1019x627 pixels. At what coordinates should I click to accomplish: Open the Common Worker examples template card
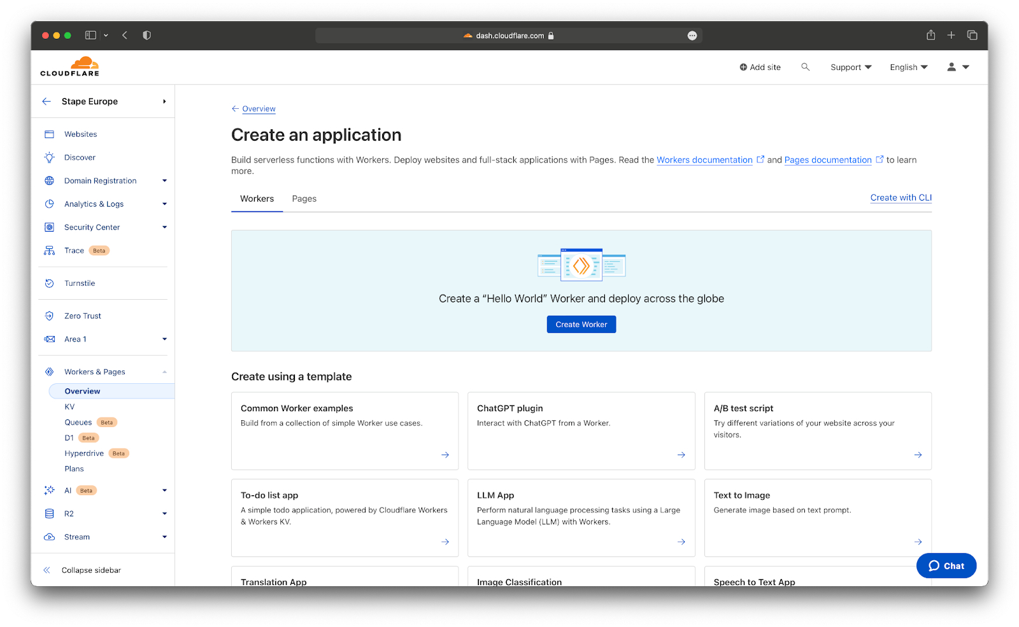point(345,431)
